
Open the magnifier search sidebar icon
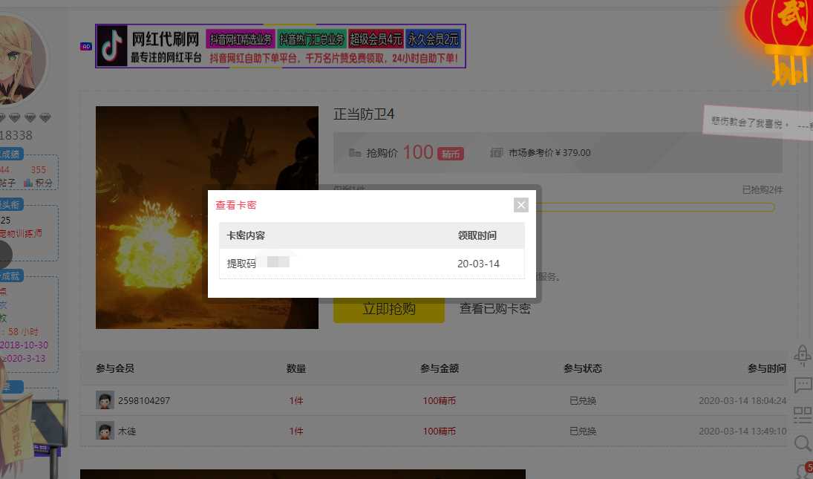pyautogui.click(x=803, y=443)
